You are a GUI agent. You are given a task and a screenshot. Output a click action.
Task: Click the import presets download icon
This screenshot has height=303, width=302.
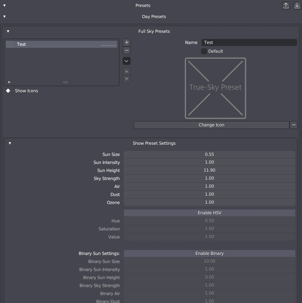pyautogui.click(x=297, y=5)
